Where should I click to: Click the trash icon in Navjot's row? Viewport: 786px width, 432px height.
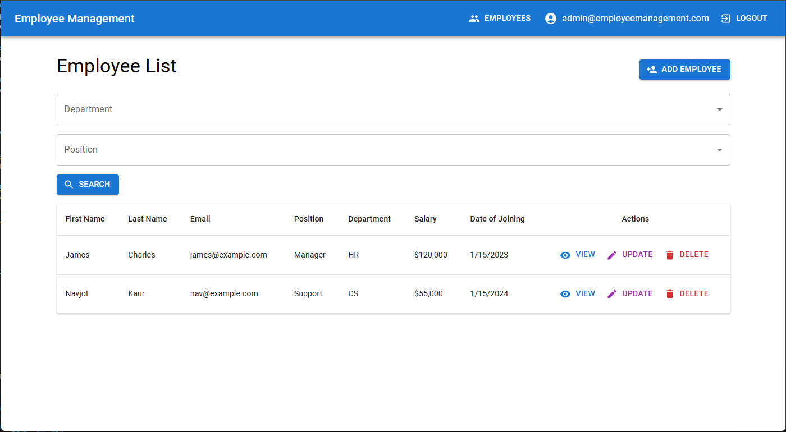(669, 294)
